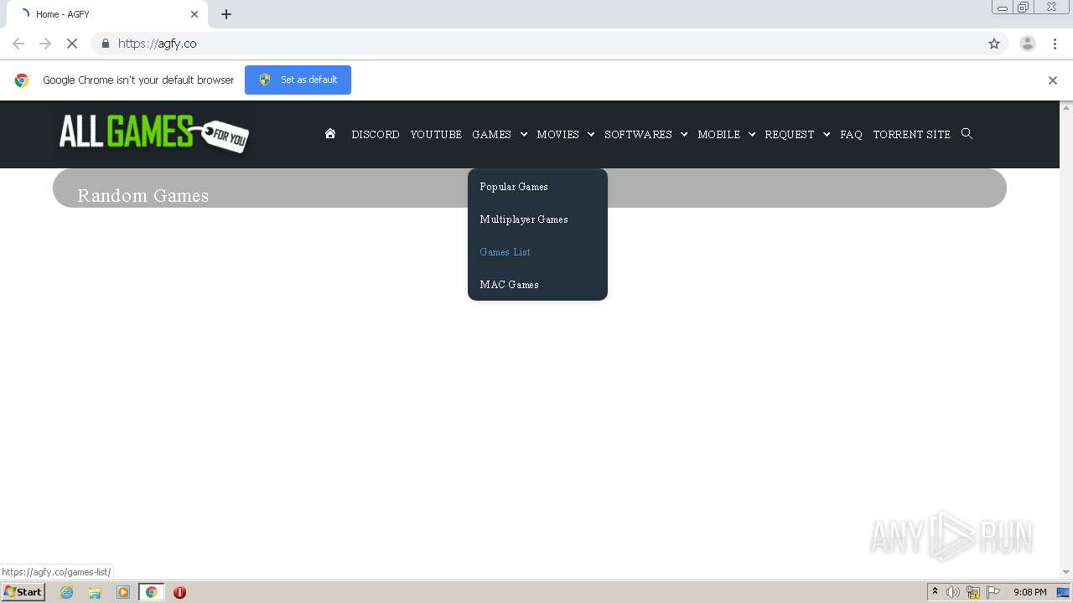The image size is (1073, 603).
Task: Close the Home - AGFY tab
Action: 194,14
